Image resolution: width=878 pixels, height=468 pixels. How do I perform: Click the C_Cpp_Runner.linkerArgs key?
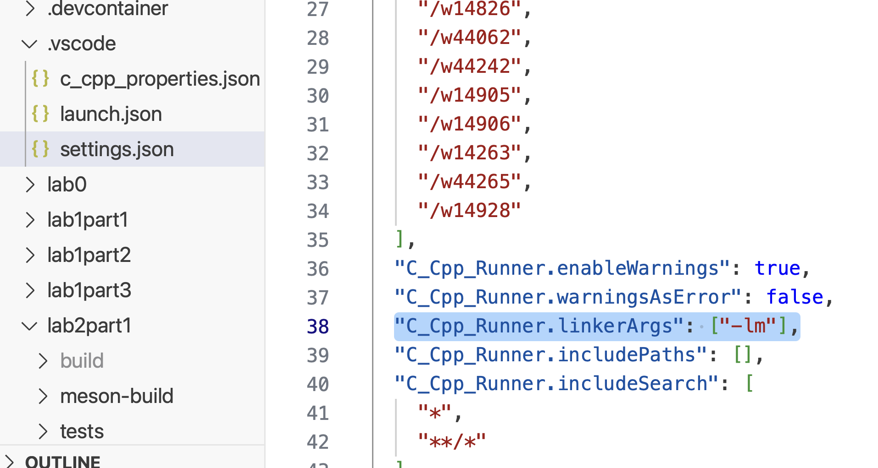539,326
